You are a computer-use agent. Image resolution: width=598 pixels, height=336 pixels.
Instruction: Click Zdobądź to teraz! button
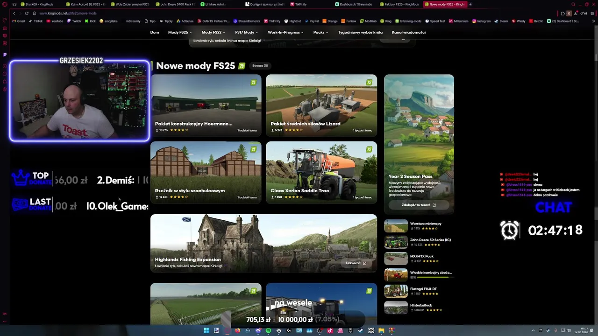tap(419, 205)
